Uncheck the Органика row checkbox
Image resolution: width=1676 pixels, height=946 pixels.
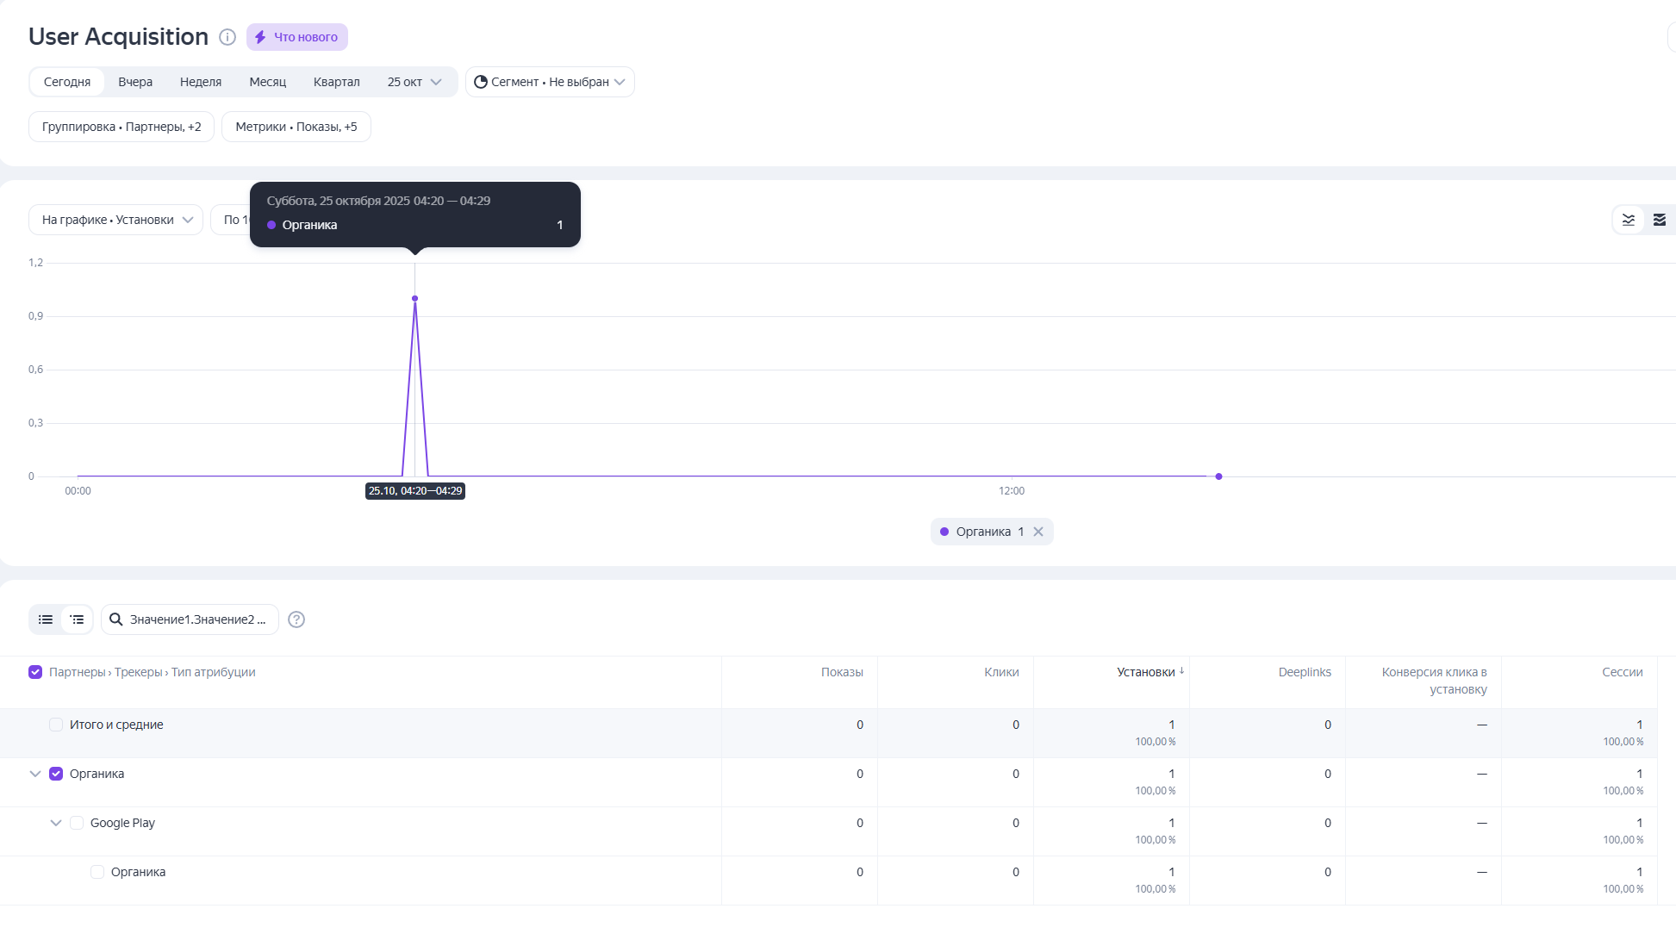[56, 774]
